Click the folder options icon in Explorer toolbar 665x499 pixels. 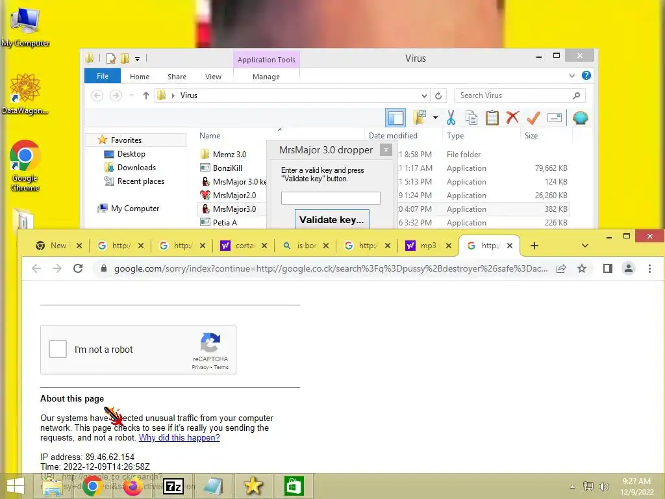pos(420,118)
